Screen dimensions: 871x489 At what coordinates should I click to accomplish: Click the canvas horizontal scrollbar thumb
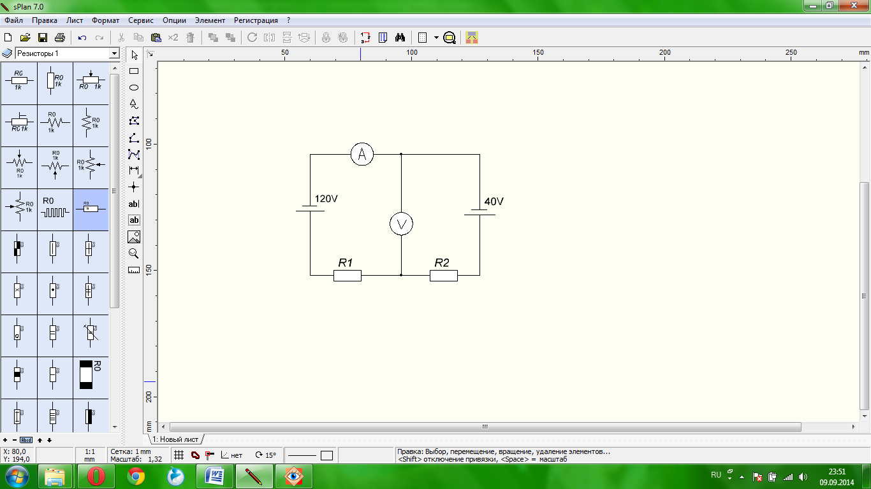coord(485,427)
